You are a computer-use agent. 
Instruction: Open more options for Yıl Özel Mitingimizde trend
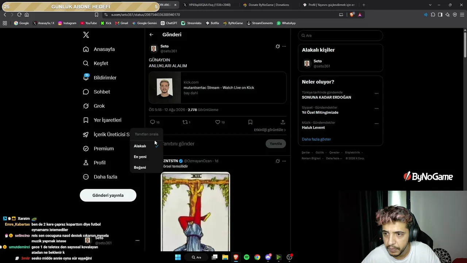pos(377,108)
